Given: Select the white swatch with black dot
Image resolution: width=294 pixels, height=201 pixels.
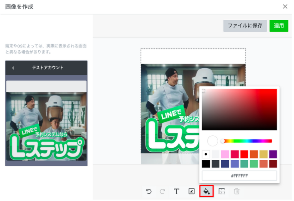Looking at the screenshot, I should (x=206, y=154).
